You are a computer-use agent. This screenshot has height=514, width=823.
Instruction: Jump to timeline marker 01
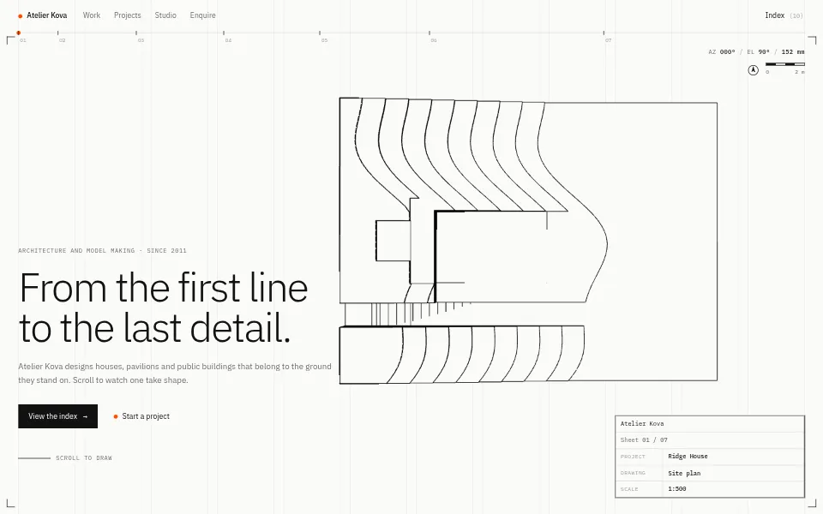tap(20, 36)
